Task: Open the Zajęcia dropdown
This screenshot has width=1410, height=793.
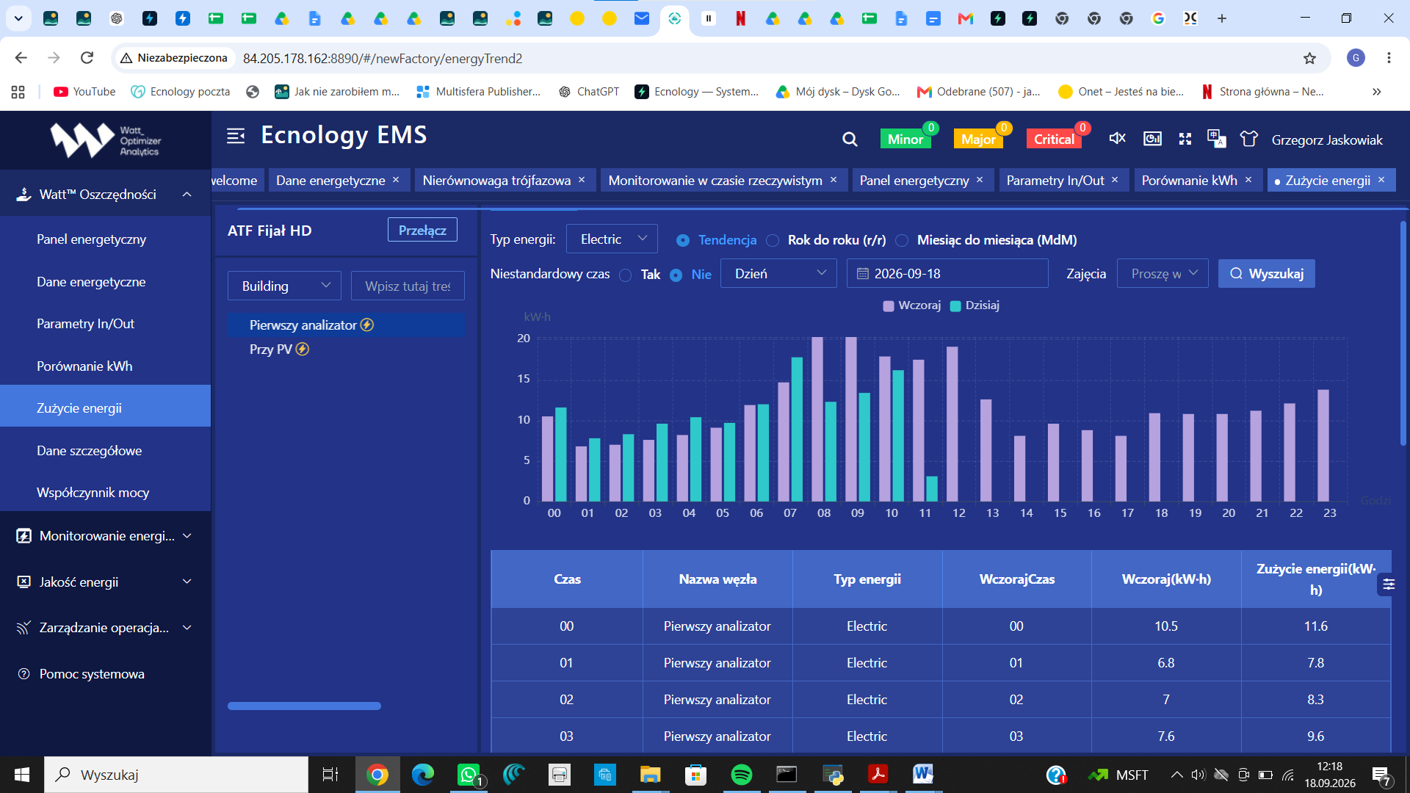Action: (x=1163, y=274)
